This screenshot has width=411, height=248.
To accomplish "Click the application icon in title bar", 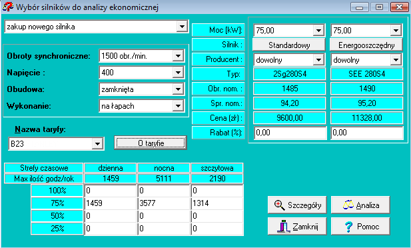I will pyautogui.click(x=8, y=7).
